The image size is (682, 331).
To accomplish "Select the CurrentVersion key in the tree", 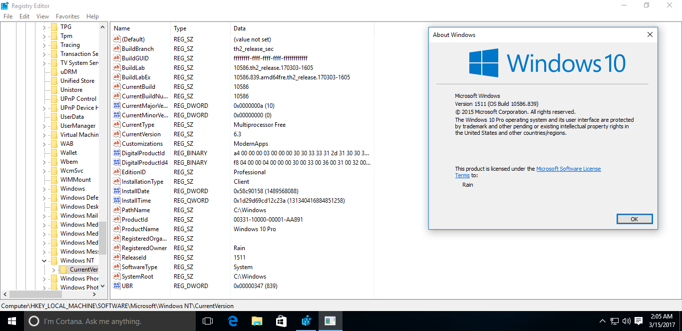I will (83, 270).
